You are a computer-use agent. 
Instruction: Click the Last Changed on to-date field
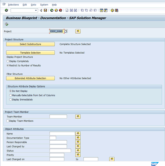coord(91,159)
